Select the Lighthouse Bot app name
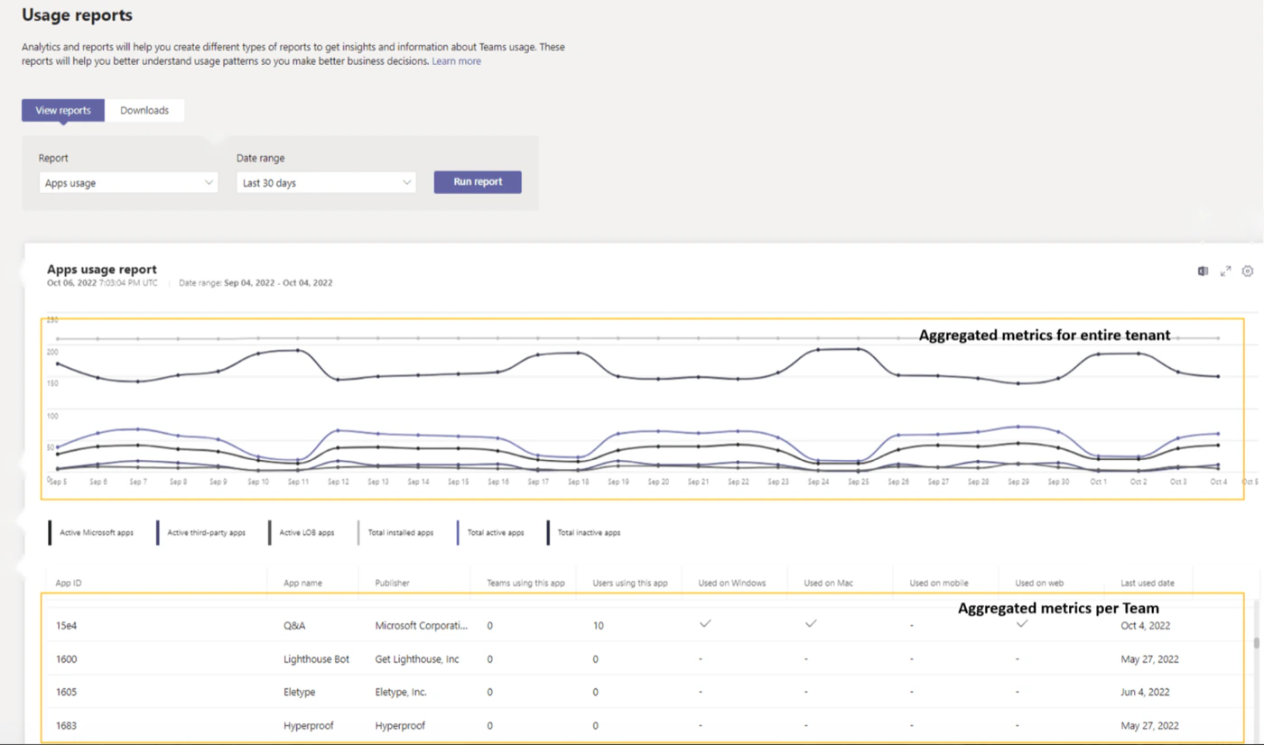 coord(316,659)
